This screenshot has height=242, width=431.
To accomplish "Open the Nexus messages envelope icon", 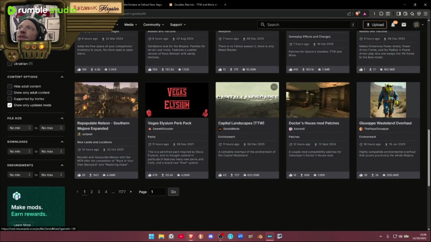I will 404,25.
